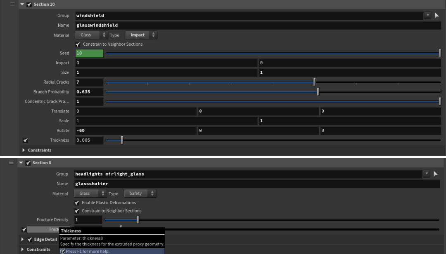
Task: Open the Type dropdown showing Impact
Action: coord(141,35)
